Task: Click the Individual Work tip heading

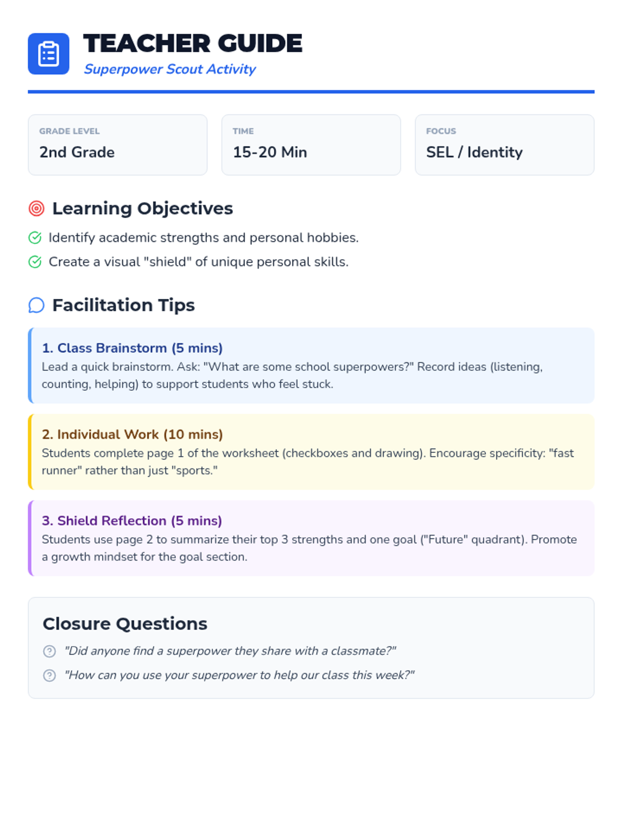Action: (x=132, y=434)
